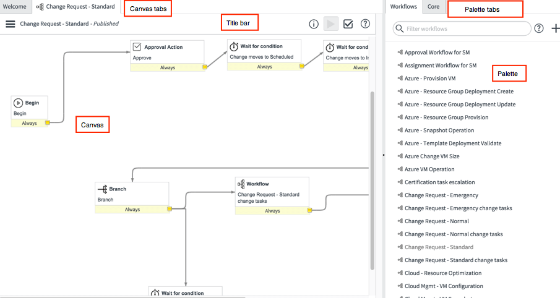Click the palette collapse arrow divider handle

coord(384,155)
